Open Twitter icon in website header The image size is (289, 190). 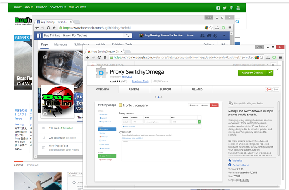point(225,8)
